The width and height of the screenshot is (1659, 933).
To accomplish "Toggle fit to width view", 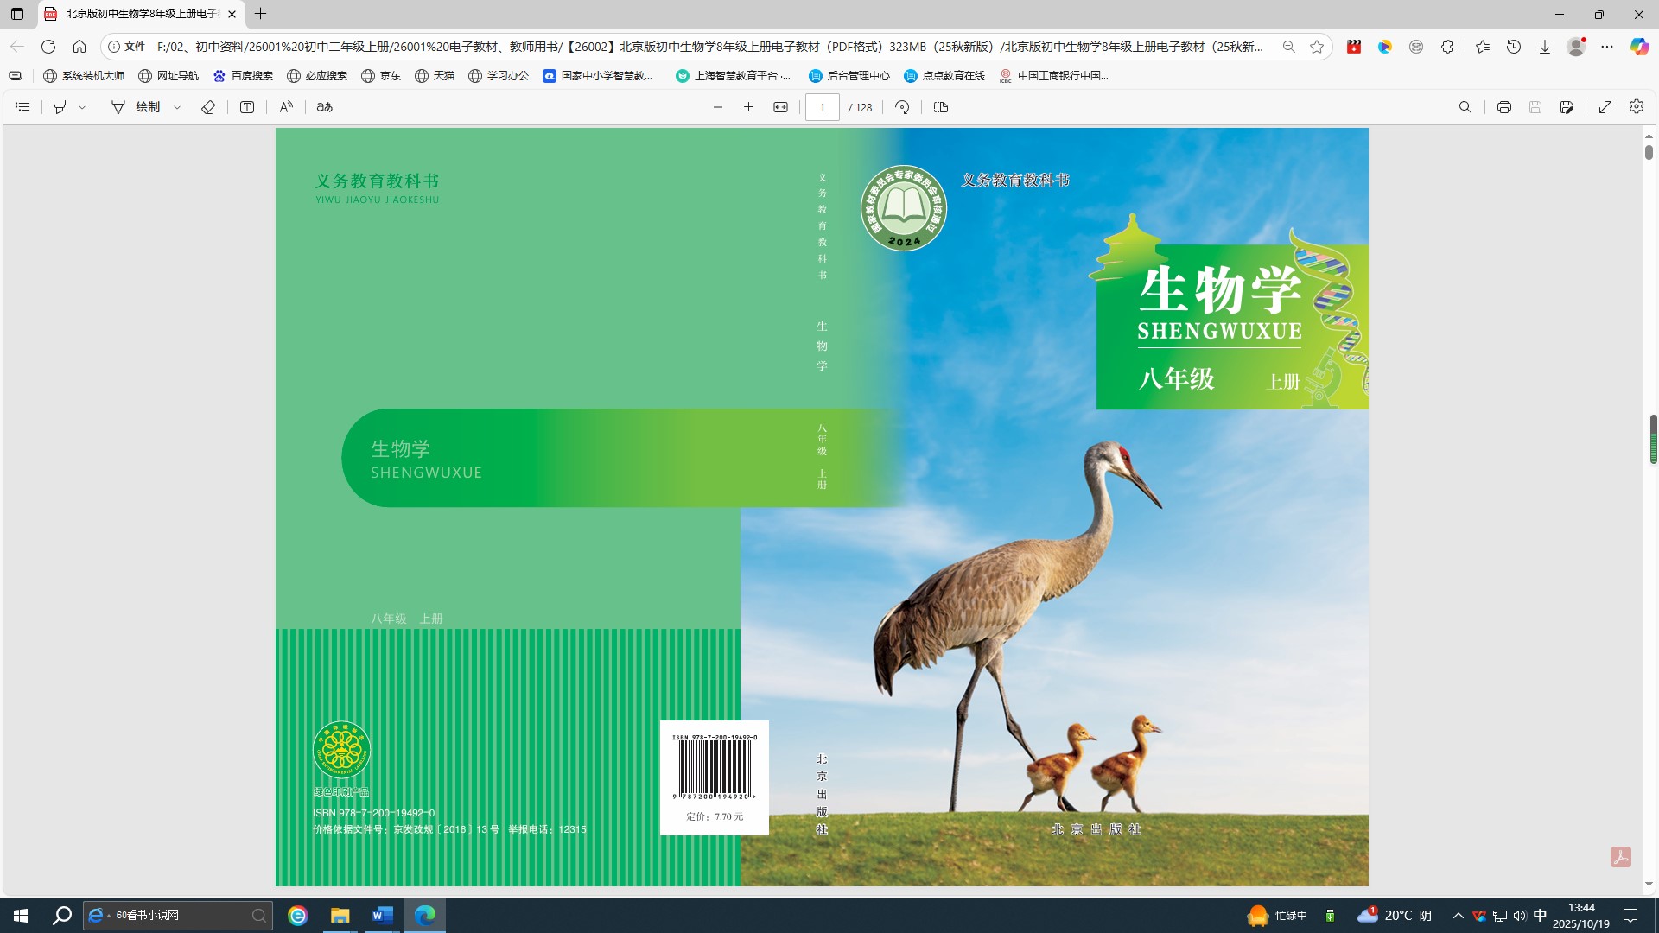I will [780, 107].
